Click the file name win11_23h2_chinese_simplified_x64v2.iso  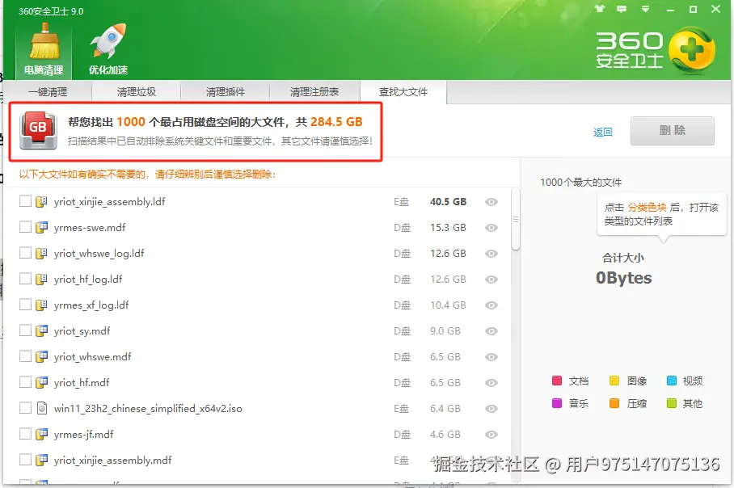coord(148,409)
